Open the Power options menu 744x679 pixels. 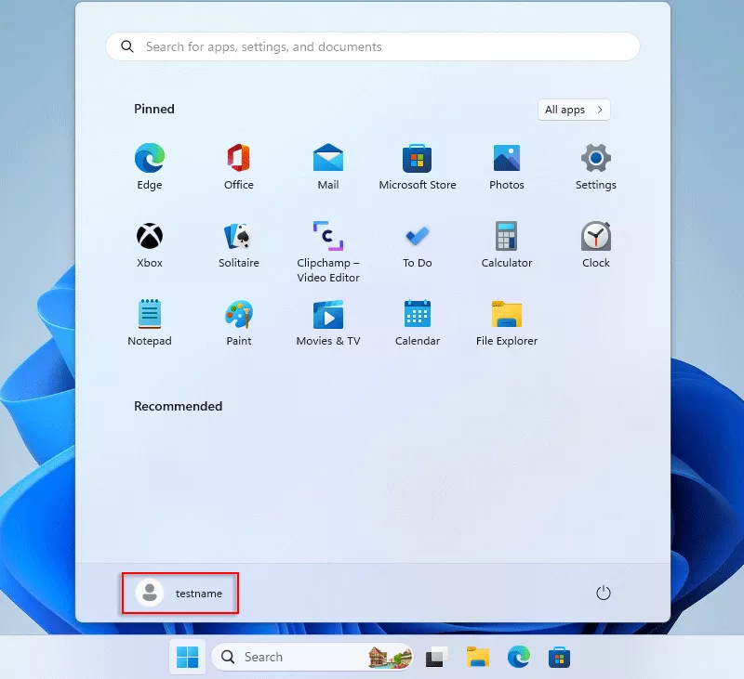[604, 593]
